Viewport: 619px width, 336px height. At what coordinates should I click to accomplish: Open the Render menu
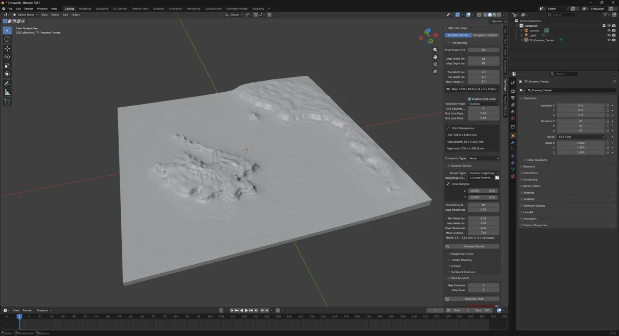29,9
